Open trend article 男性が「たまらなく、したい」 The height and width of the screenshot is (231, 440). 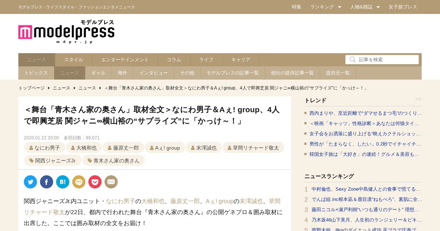(366, 144)
